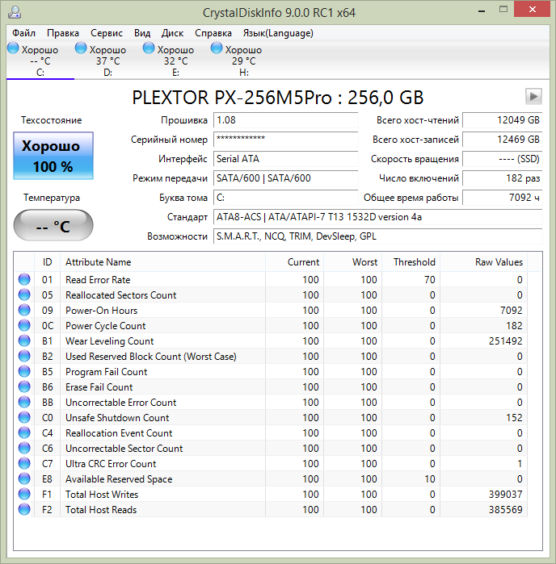The image size is (556, 564).
Task: Switch to disk H: at 29 °C
Action: point(243,60)
